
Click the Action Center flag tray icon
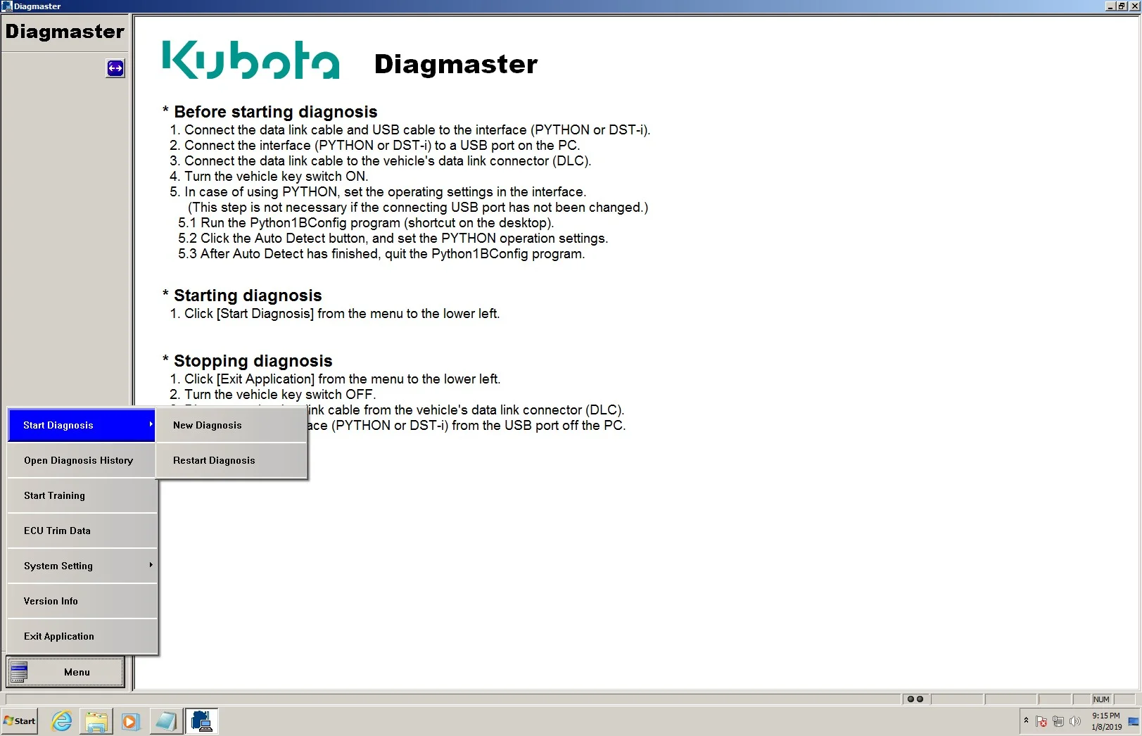1041,721
